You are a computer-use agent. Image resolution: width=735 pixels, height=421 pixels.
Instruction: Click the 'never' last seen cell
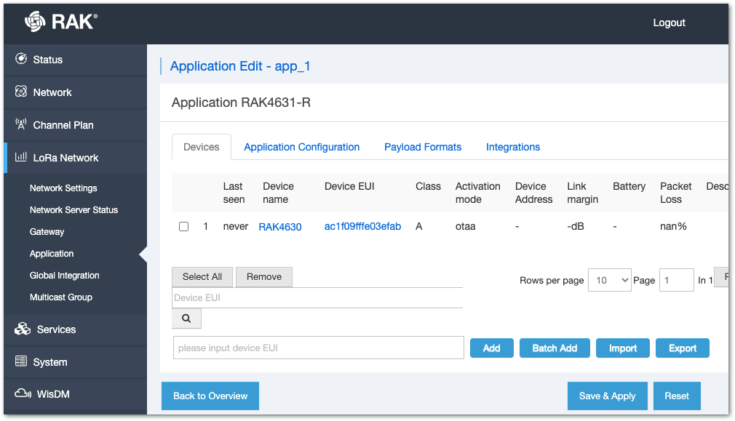[x=235, y=226]
